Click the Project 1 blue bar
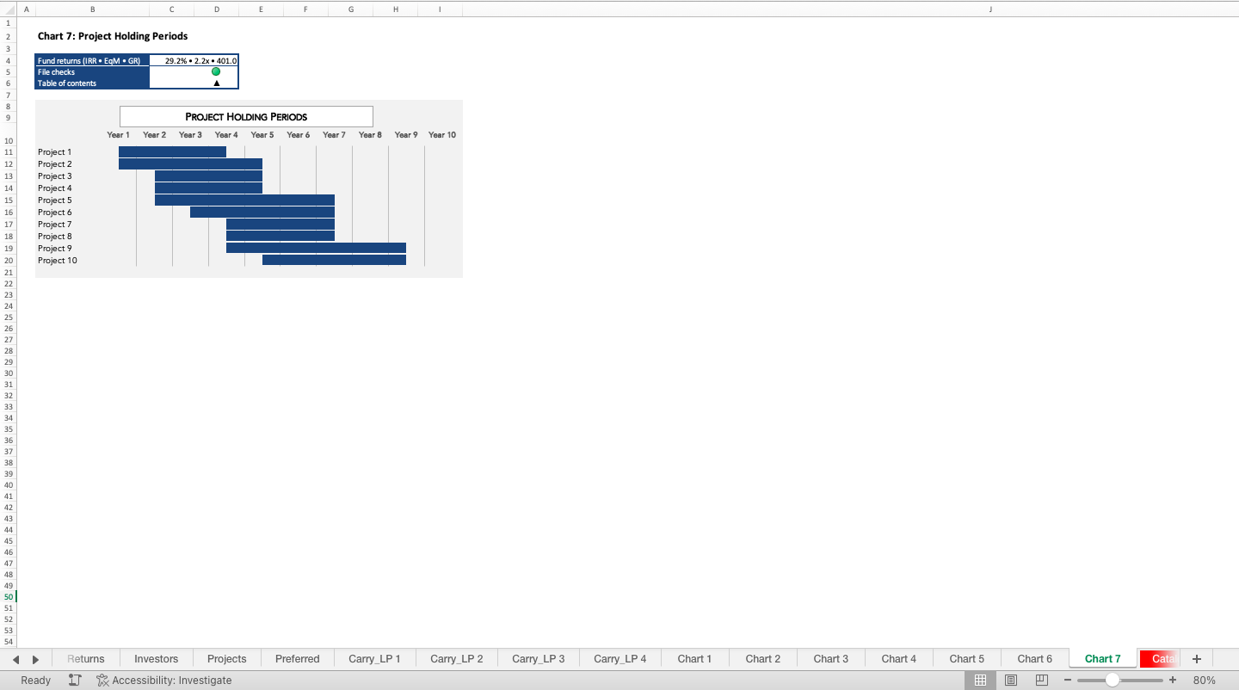The height and width of the screenshot is (690, 1239). coord(172,151)
